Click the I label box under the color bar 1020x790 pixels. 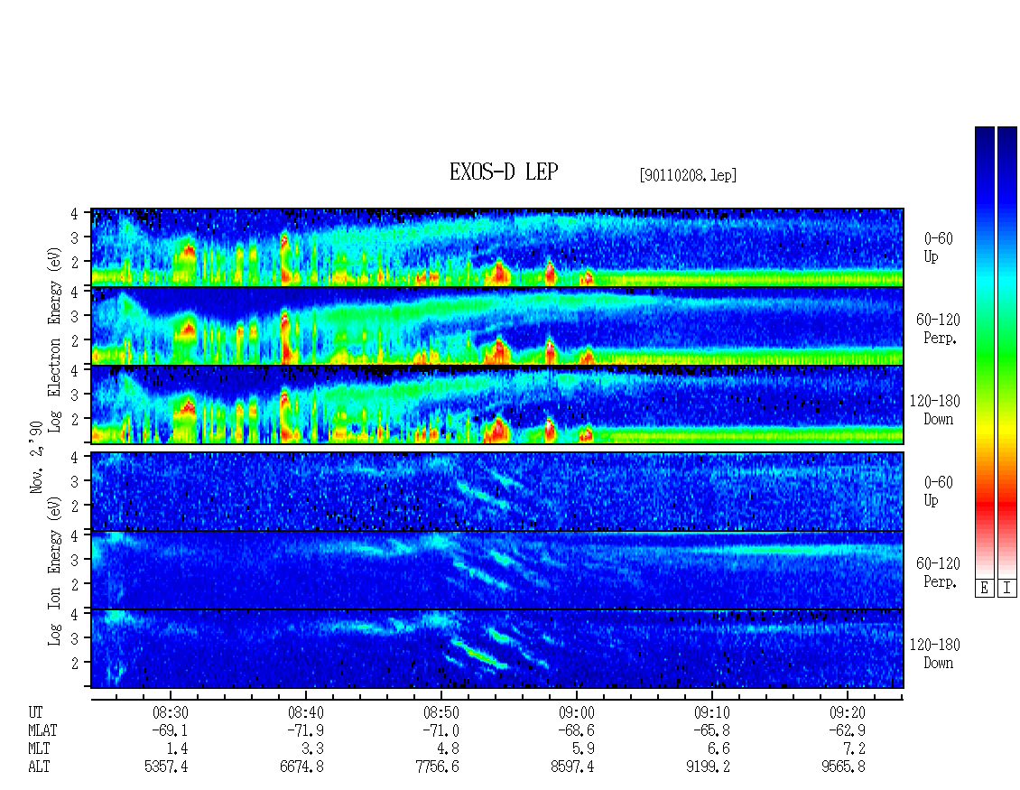pyautogui.click(x=1007, y=589)
